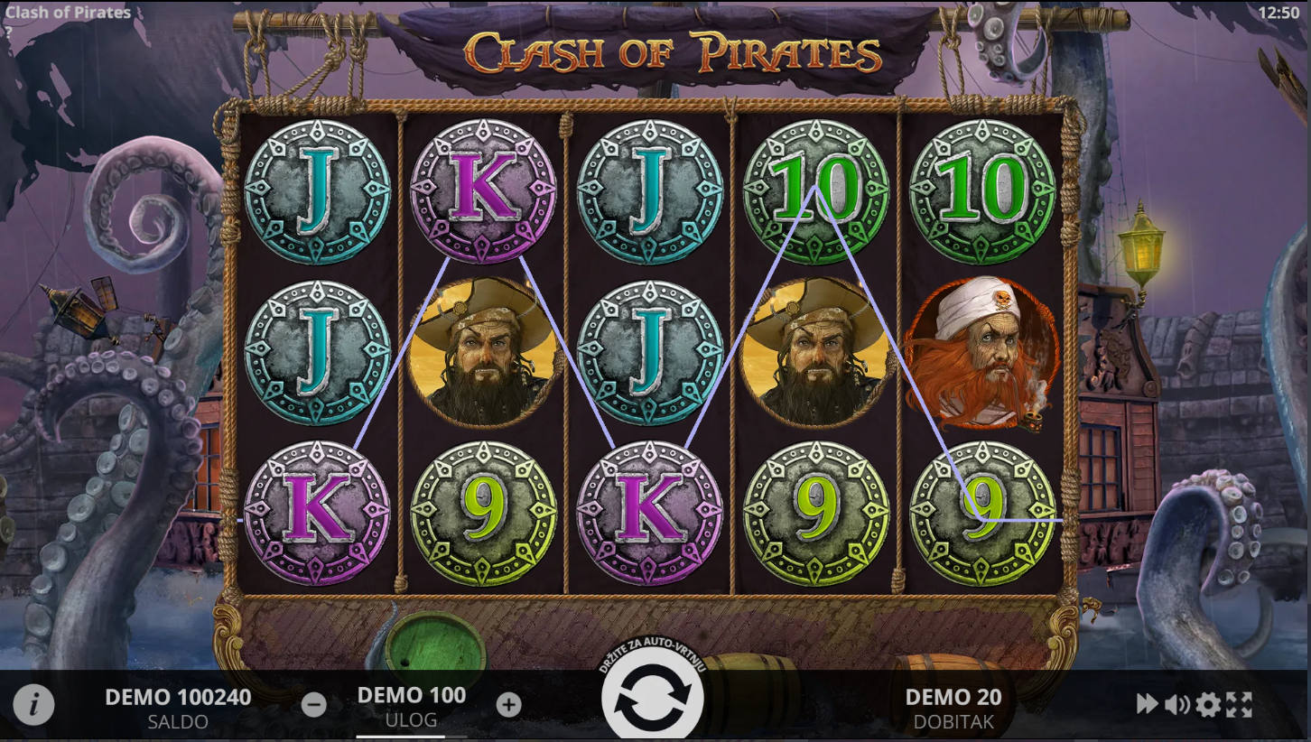Image resolution: width=1311 pixels, height=742 pixels.
Task: Click the pirate symbol in second reel
Action: point(483,351)
